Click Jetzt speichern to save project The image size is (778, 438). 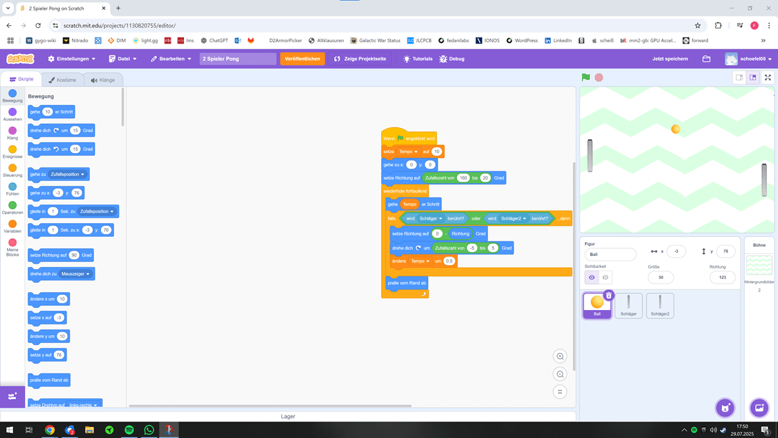[x=670, y=59]
